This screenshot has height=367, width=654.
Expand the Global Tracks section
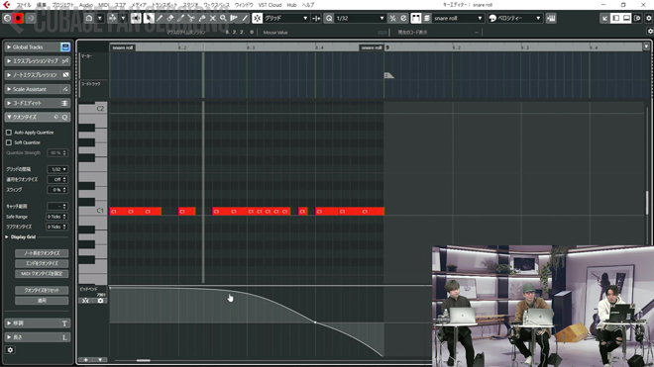point(9,47)
